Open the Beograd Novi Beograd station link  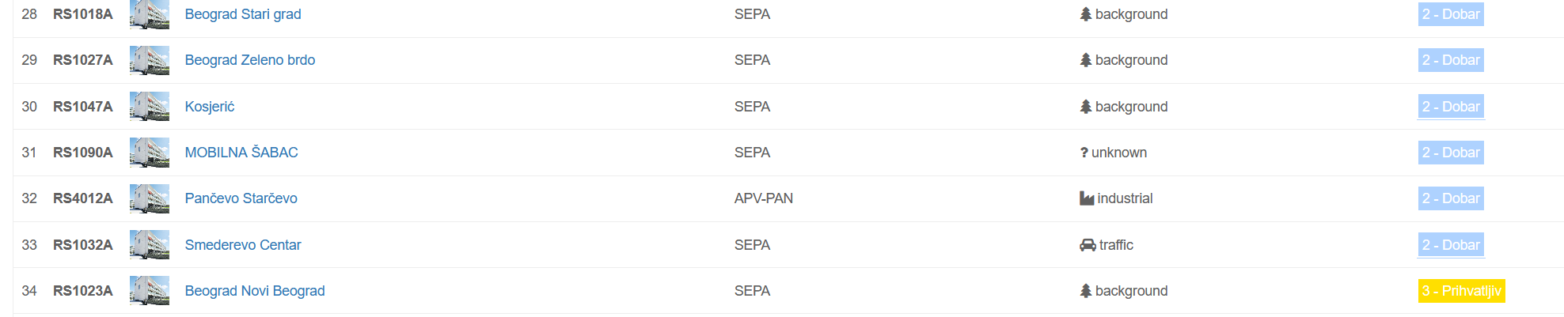point(254,291)
